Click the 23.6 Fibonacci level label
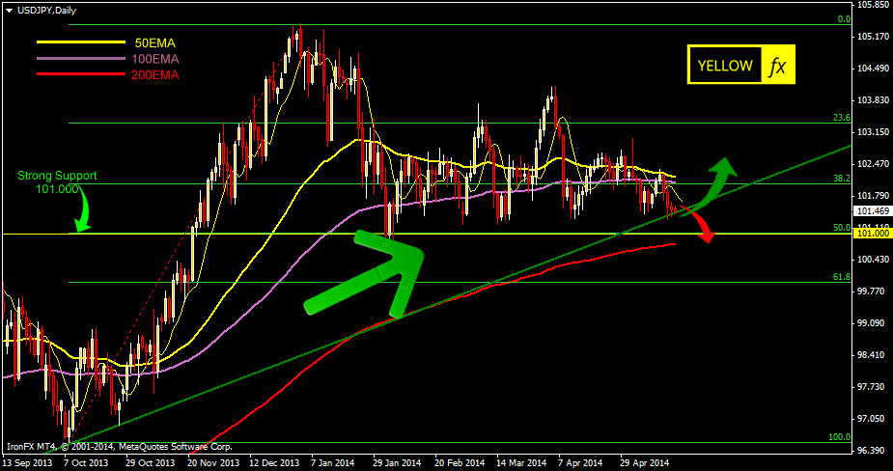The width and height of the screenshot is (893, 471). 841,118
